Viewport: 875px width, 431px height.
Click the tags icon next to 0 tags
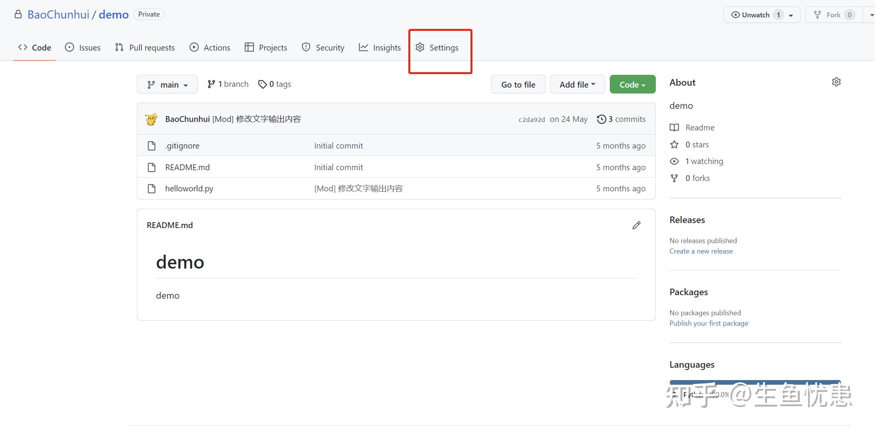pos(262,84)
